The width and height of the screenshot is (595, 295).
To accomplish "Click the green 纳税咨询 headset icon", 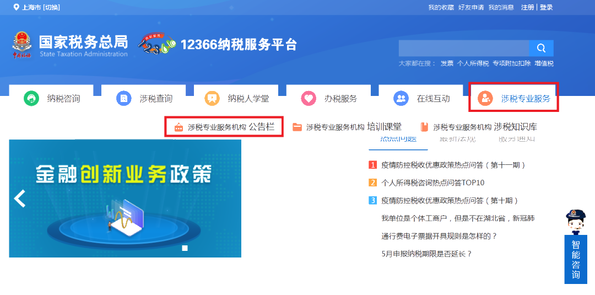I will coord(31,99).
